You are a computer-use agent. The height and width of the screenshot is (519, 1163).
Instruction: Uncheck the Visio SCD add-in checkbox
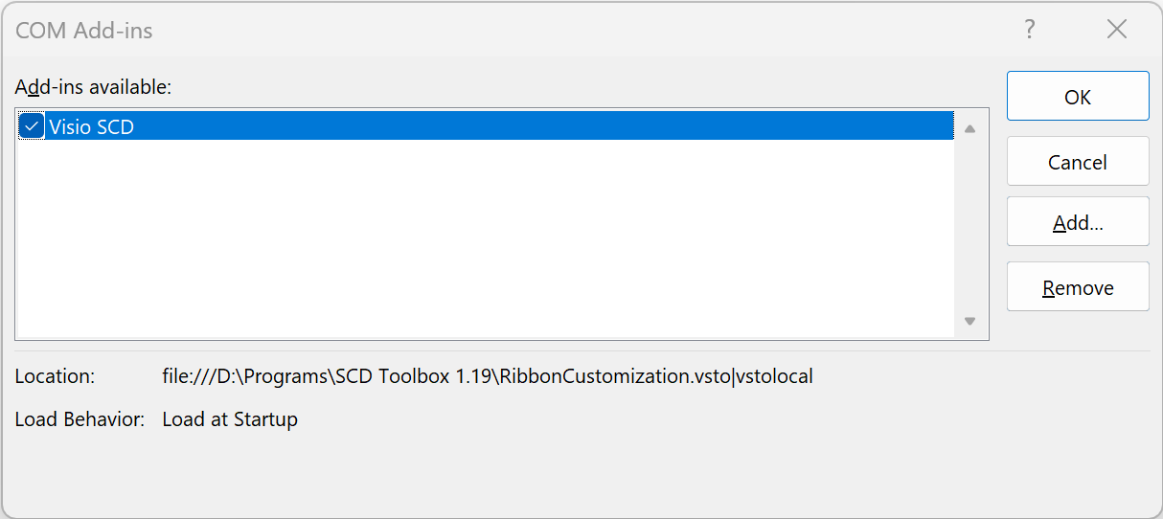[32, 125]
